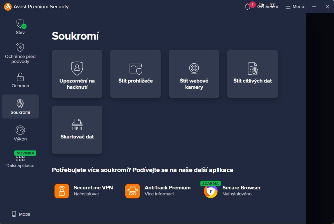Open Upozornění na hacknutí
The image size is (334, 224).
pos(77,74)
